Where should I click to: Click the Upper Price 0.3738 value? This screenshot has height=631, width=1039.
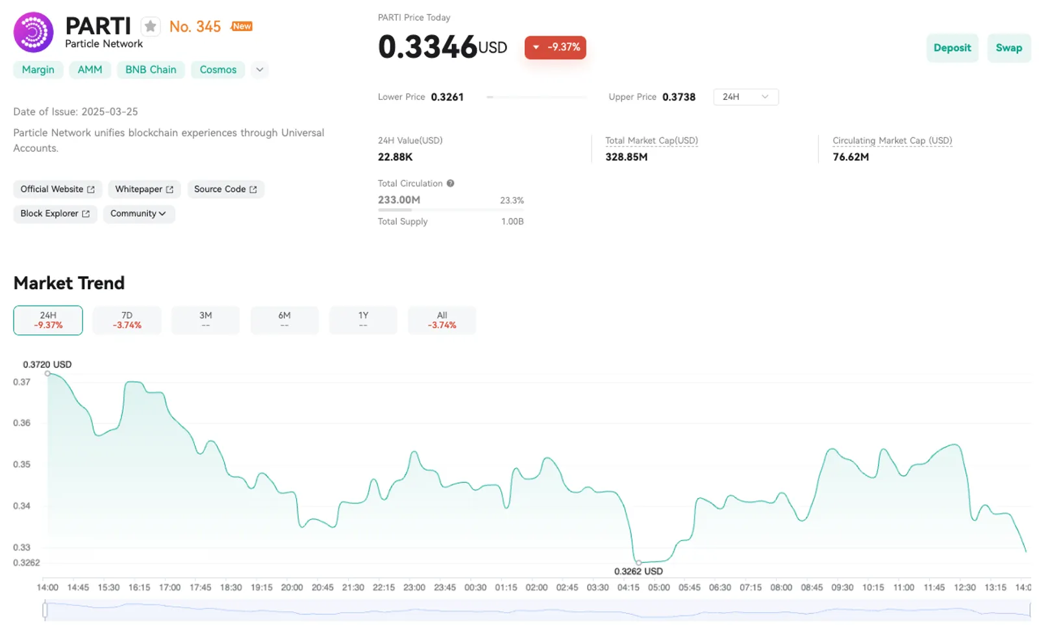[679, 97]
